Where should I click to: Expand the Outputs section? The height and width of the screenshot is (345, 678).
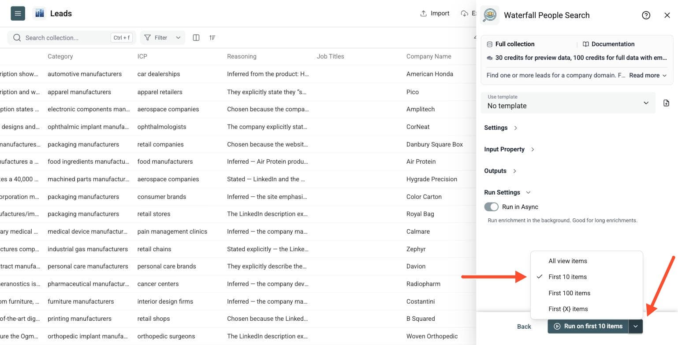point(500,171)
